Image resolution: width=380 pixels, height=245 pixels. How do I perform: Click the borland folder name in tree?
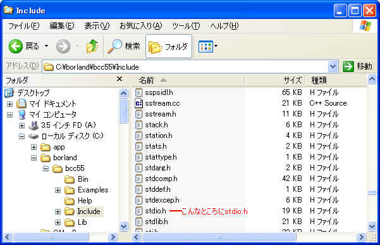click(65, 158)
